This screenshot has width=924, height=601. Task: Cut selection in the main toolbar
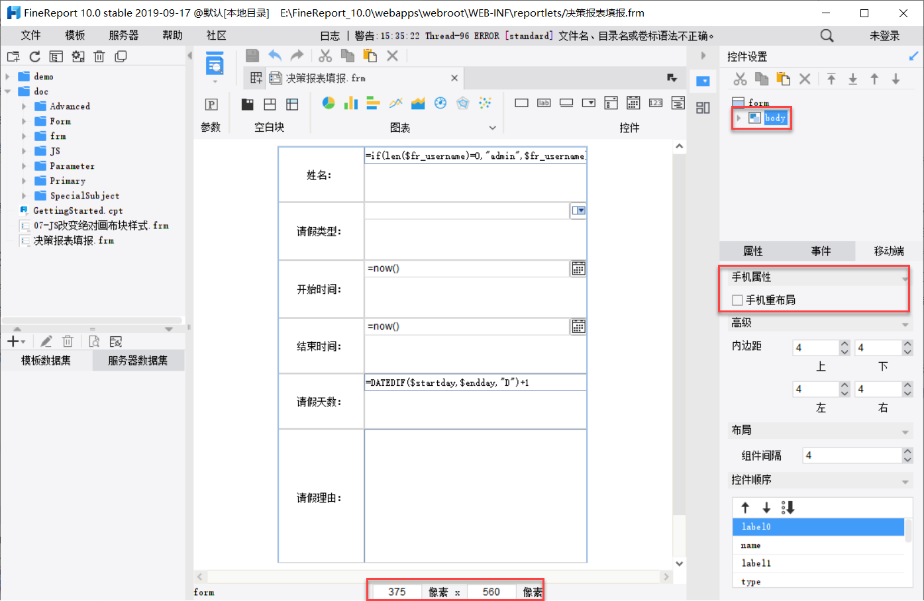[325, 56]
